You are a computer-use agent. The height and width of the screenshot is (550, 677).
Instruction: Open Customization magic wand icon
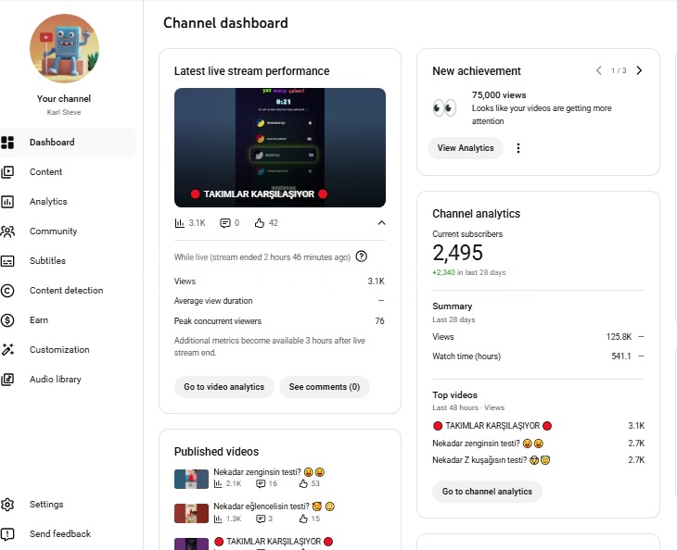point(8,350)
